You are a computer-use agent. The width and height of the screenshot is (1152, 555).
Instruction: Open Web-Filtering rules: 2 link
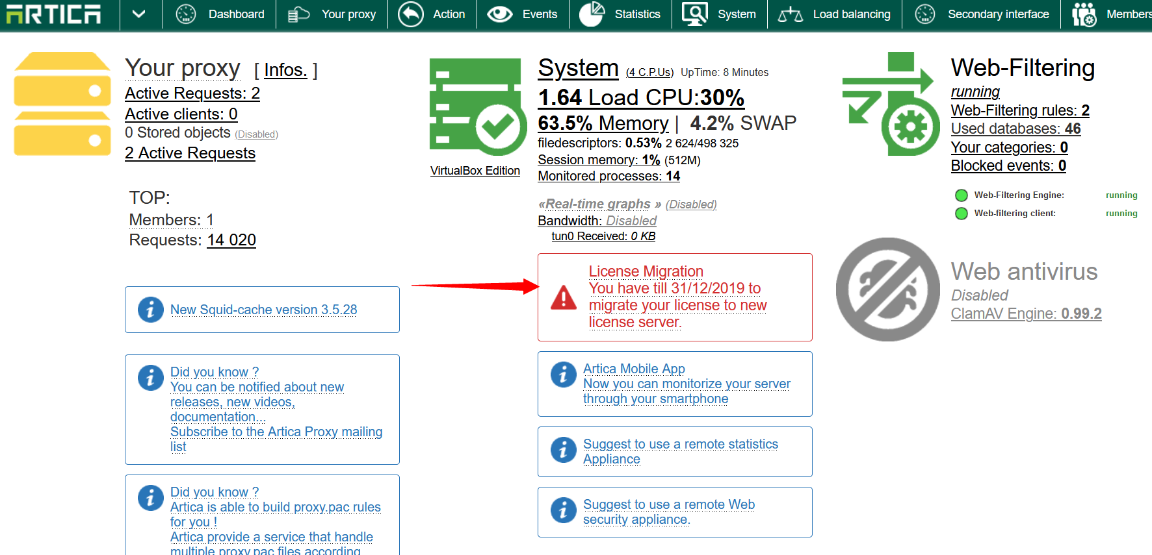pyautogui.click(x=1020, y=110)
